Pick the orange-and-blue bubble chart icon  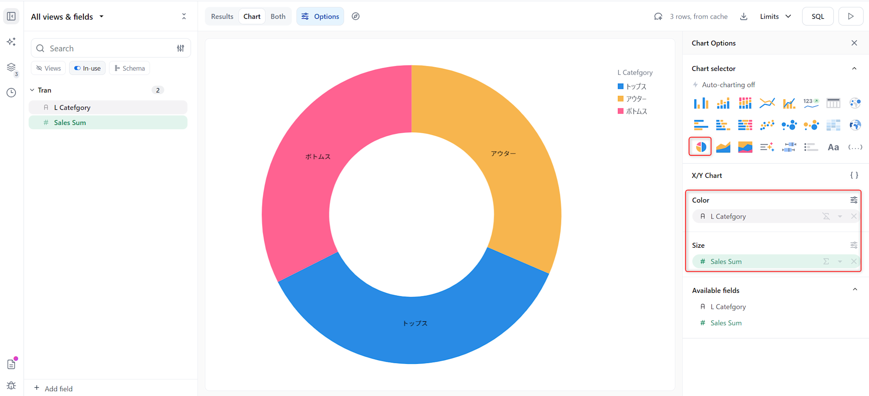(811, 125)
